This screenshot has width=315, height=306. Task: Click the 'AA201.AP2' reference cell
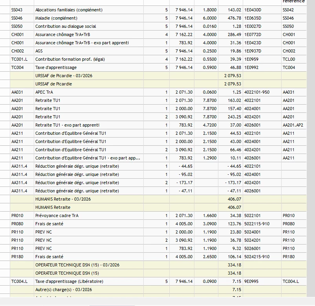click(293, 125)
